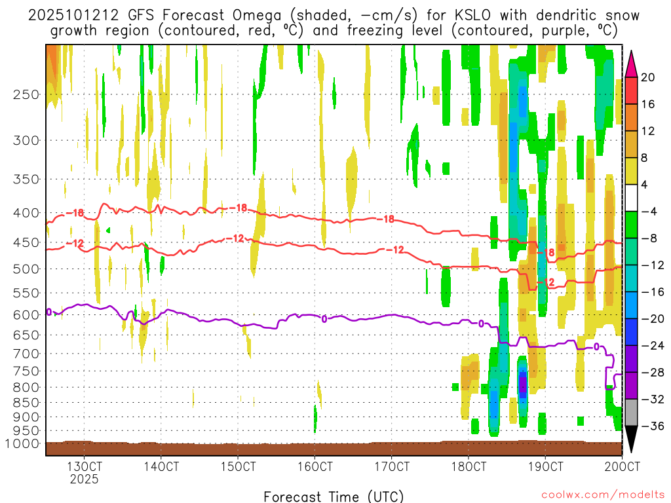Click the 900 pressure level label

(26, 417)
